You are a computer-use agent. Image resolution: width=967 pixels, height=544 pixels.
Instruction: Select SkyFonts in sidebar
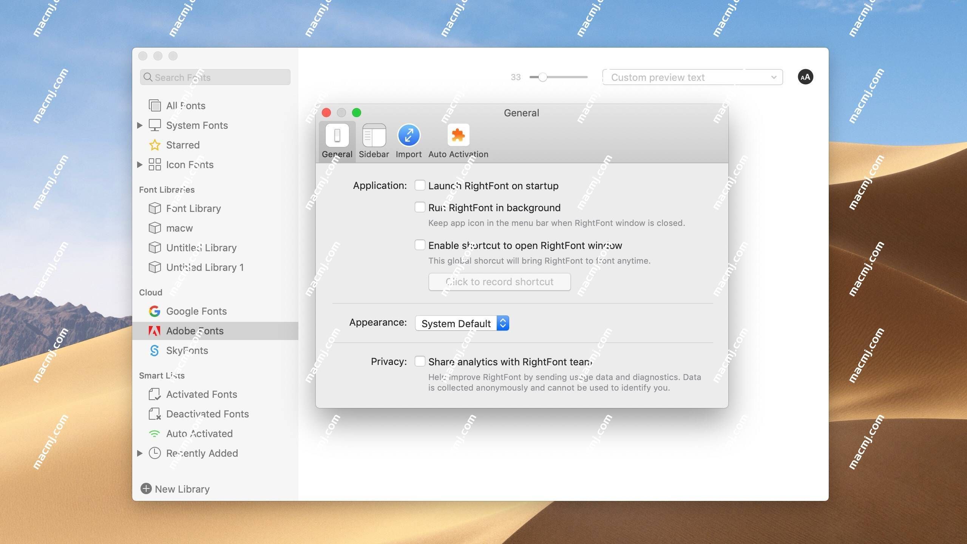[187, 351]
